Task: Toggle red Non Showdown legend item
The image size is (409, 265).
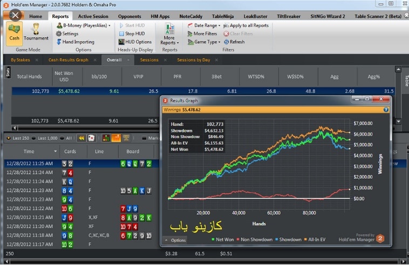Action: tap(254, 239)
